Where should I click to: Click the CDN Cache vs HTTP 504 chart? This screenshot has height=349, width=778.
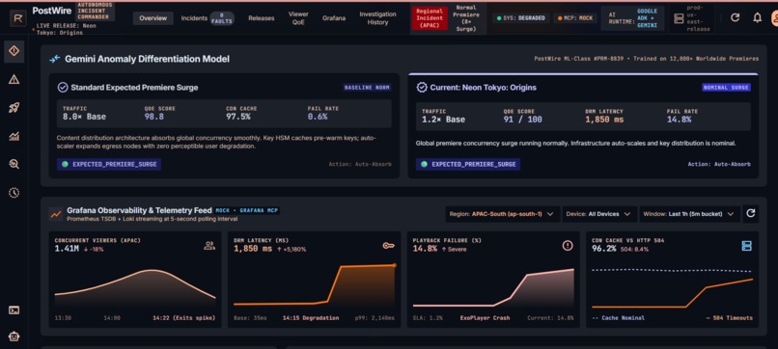tap(673, 287)
